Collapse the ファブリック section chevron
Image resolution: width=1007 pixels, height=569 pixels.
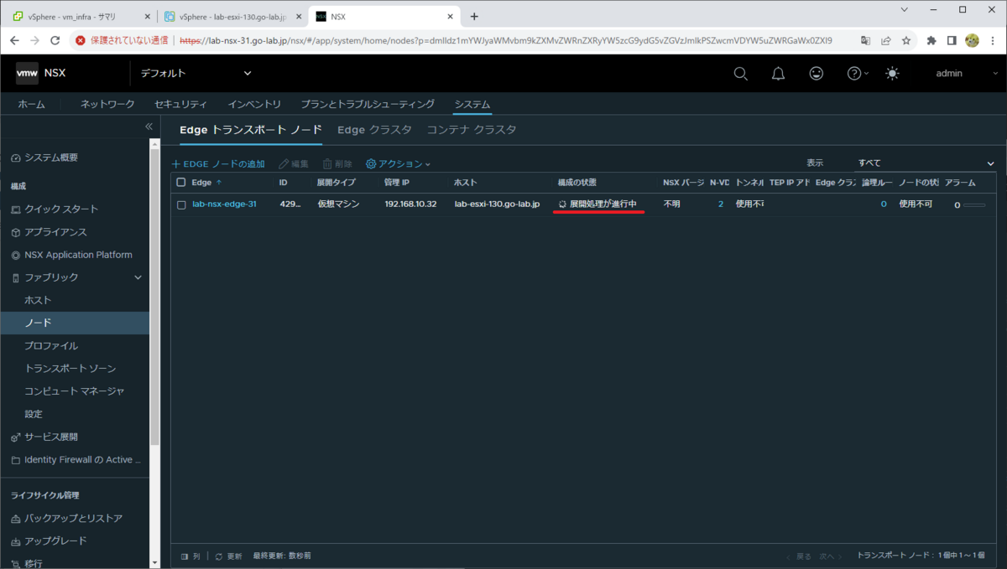point(138,277)
